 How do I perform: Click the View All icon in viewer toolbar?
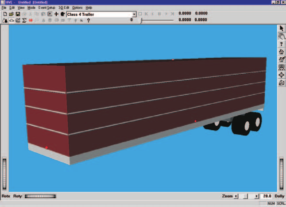[x=282, y=67]
